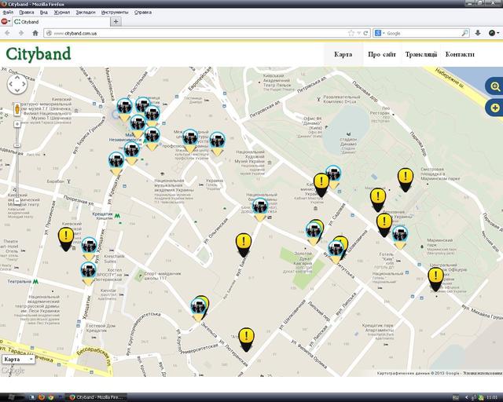Open the Карта map type dropdown
The height and width of the screenshot is (402, 503).
point(18,360)
